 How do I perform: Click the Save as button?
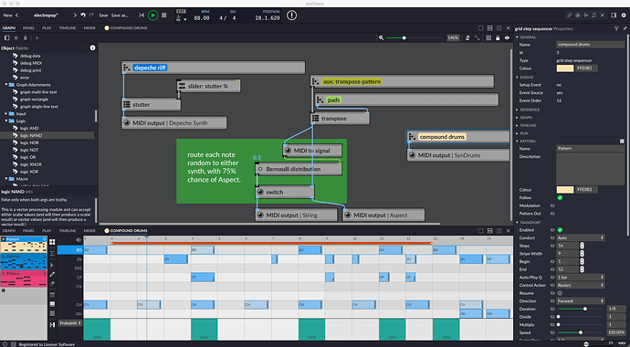click(x=120, y=16)
